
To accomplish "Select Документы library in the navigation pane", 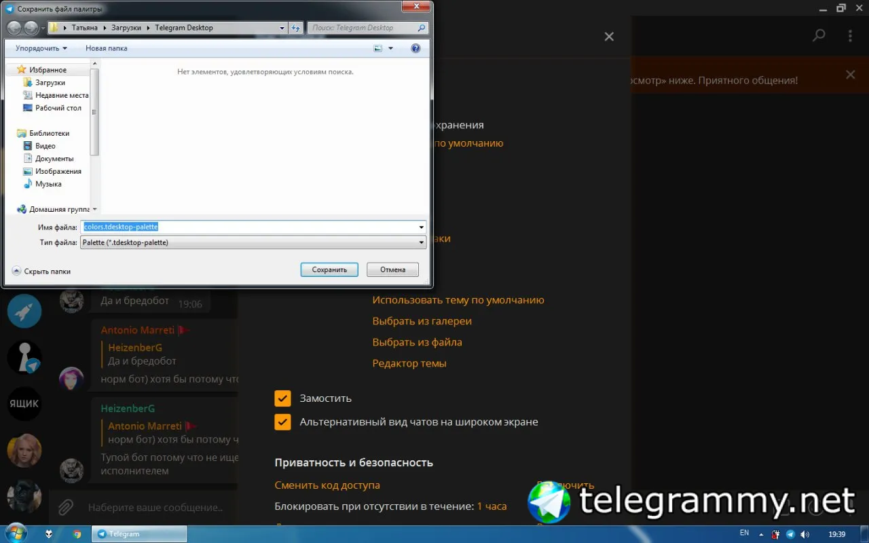I will tap(54, 159).
